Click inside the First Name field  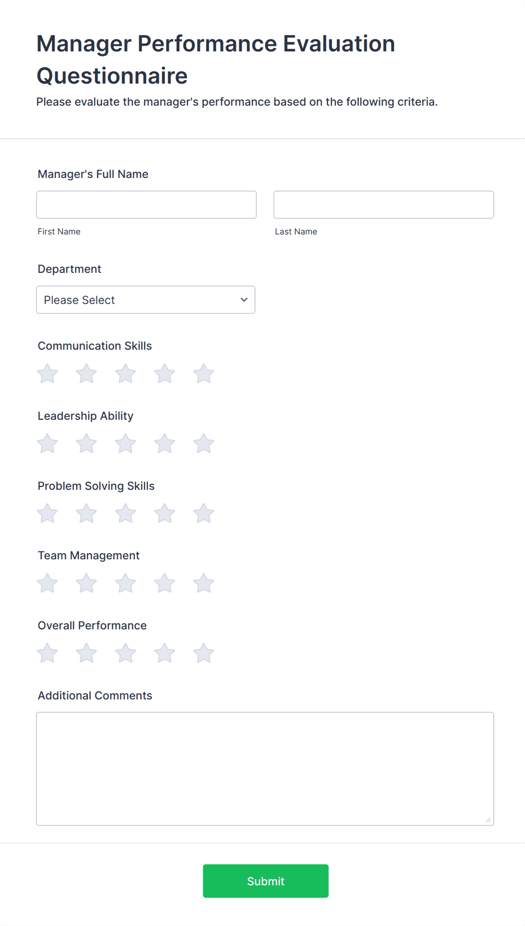coord(146,205)
